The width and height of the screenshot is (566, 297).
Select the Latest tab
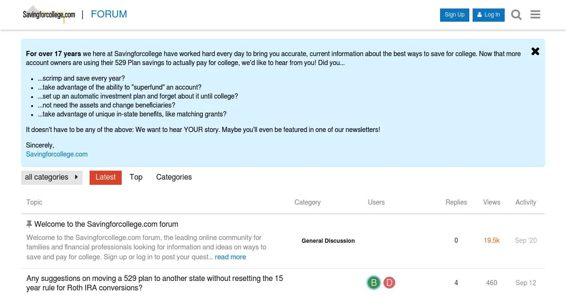tap(106, 177)
